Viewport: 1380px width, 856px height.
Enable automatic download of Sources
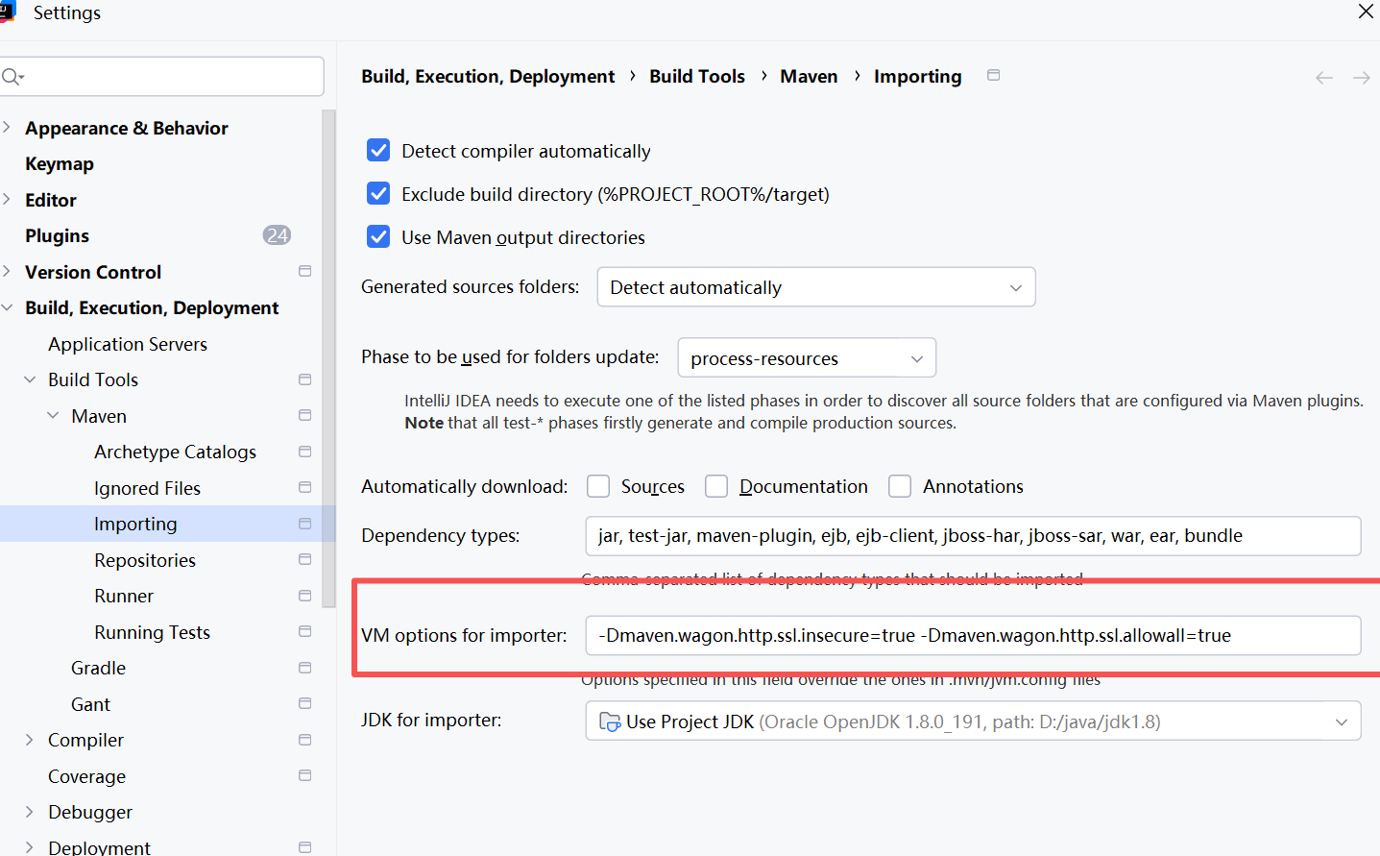(x=598, y=486)
